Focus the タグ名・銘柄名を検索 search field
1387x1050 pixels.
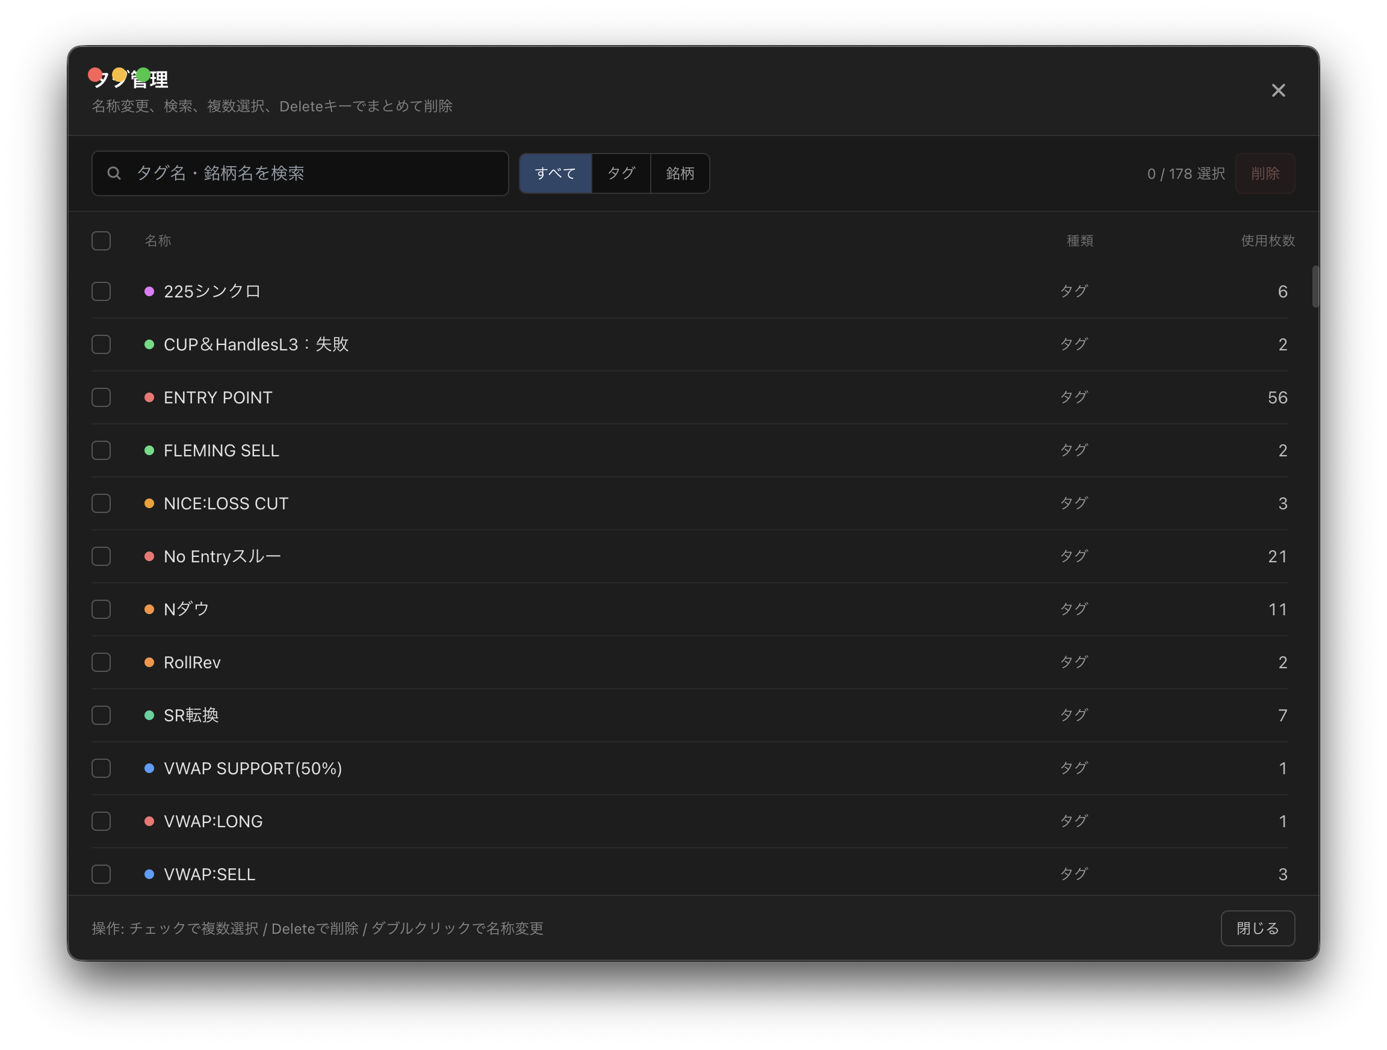point(300,173)
